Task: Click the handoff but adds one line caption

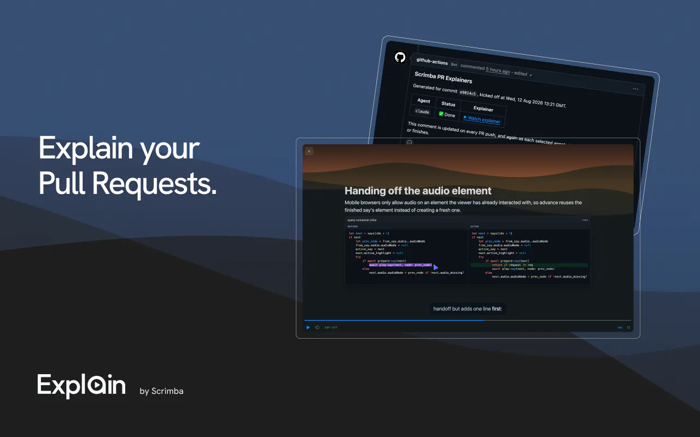Action: pyautogui.click(x=468, y=309)
